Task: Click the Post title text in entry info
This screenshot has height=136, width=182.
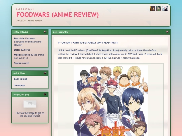Action: coord(28,42)
